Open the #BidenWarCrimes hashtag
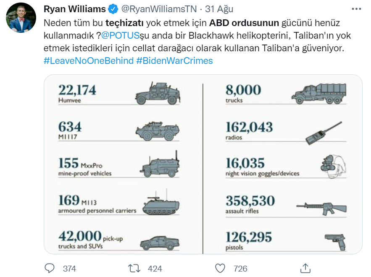371x277 pixels. 174,61
